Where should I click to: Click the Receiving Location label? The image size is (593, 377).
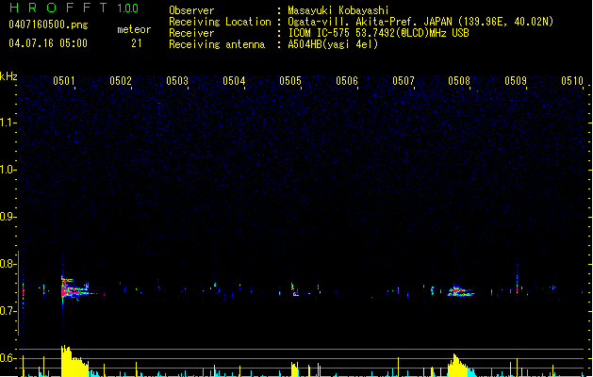220,22
